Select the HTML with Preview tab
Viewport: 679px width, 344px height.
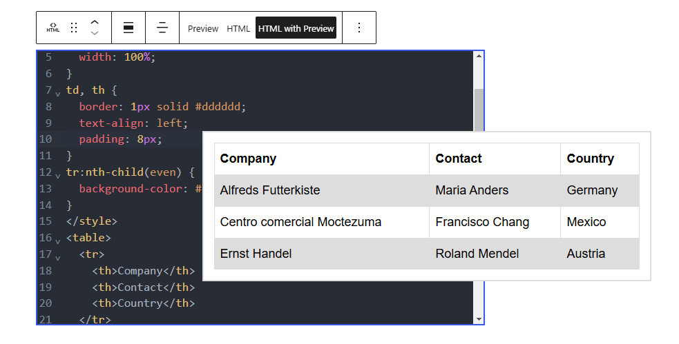coord(296,28)
